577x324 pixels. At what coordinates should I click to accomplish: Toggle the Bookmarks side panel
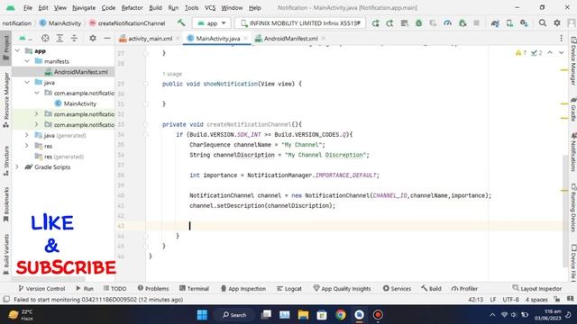(6, 204)
